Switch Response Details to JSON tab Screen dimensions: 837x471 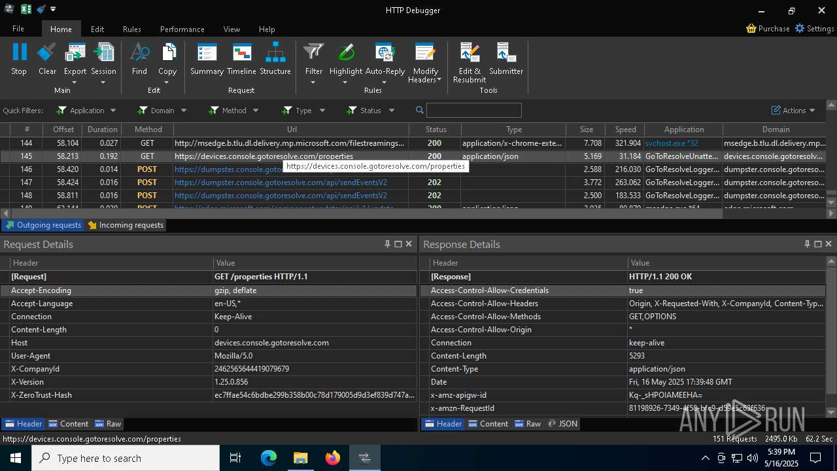point(562,424)
